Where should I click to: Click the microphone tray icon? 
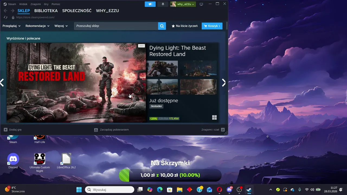click(300, 190)
